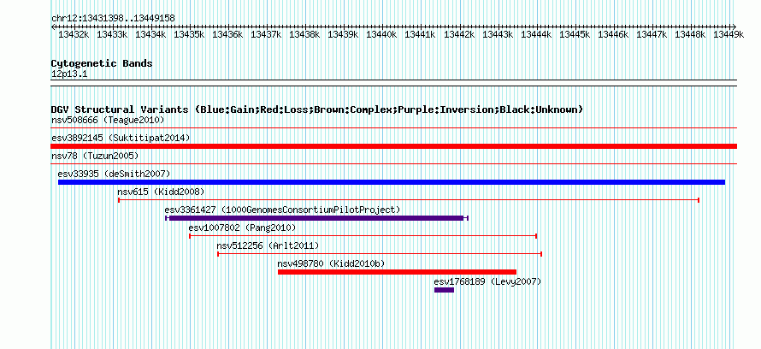Image resolution: width=761 pixels, height=349 pixels.
Task: Click the nsv498780 (Kidd2010b) label
Action: (x=331, y=263)
